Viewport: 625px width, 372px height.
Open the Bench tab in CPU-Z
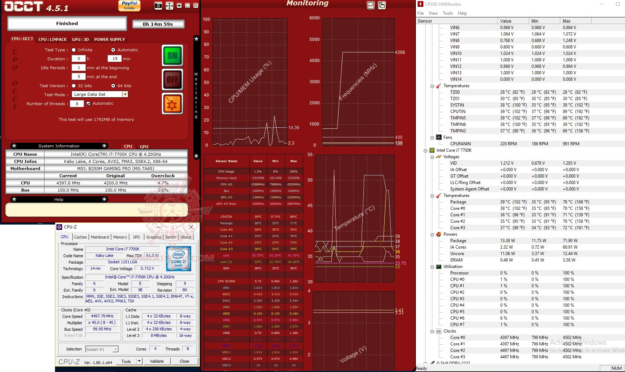[171, 237]
